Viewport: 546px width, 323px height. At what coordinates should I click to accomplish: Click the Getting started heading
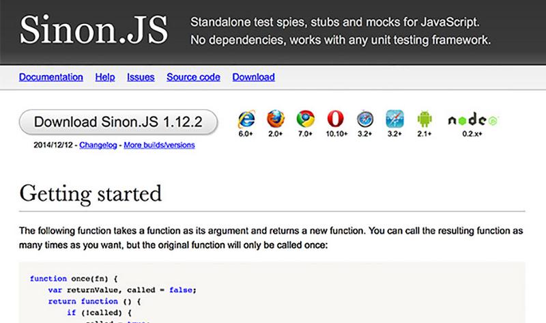91,193
